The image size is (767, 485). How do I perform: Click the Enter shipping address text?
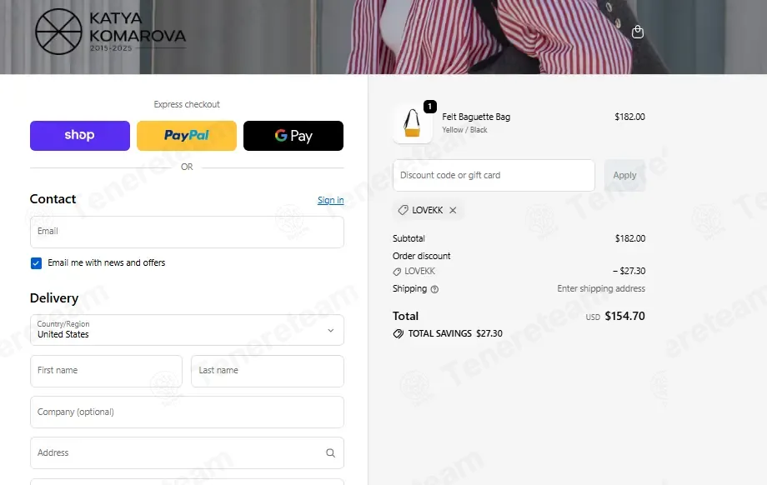[x=601, y=288]
